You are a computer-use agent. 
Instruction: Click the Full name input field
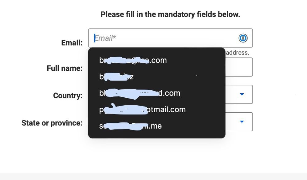239,67
